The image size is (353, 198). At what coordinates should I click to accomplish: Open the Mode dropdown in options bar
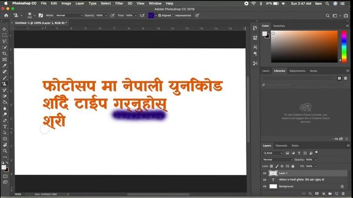[x=69, y=15]
